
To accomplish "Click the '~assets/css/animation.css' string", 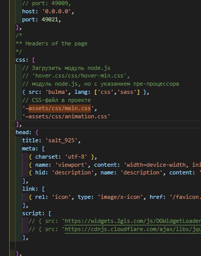I will 66,116.
